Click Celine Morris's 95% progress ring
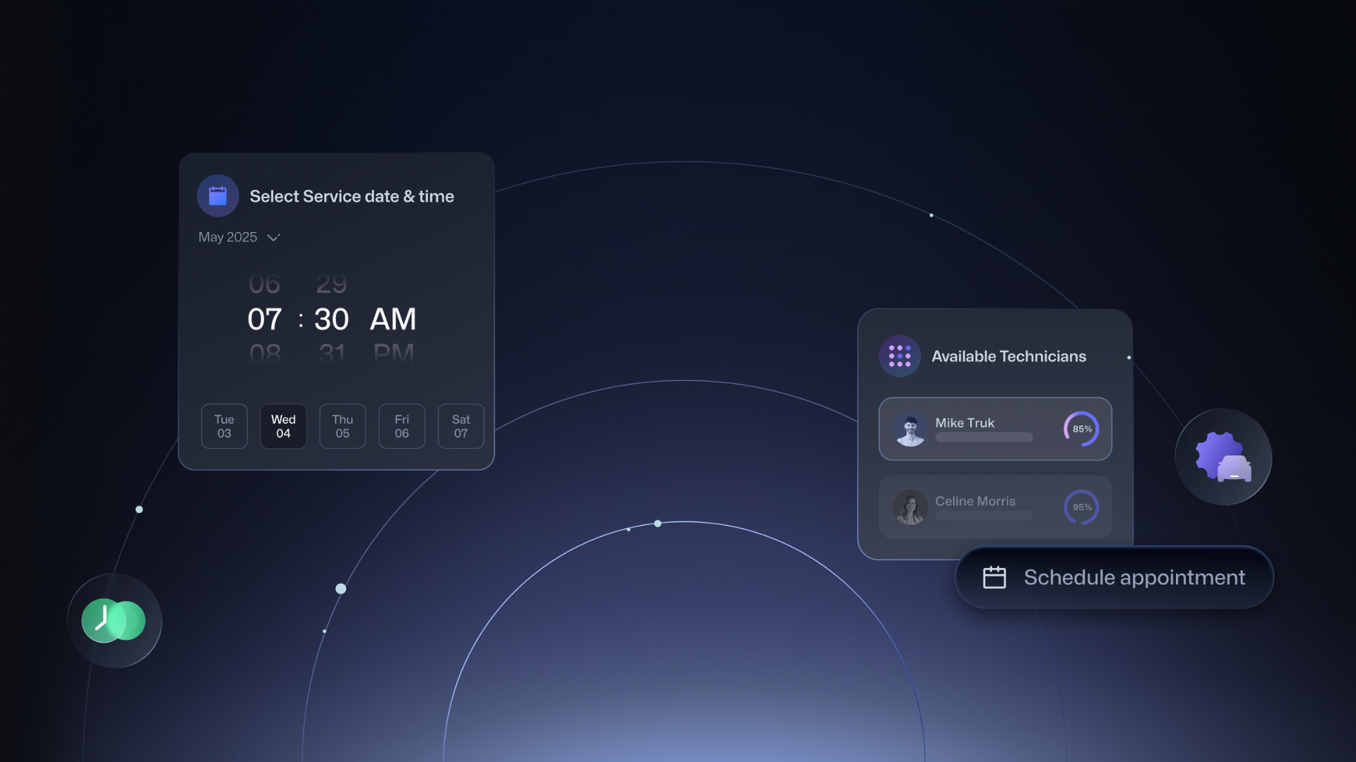 1081,507
